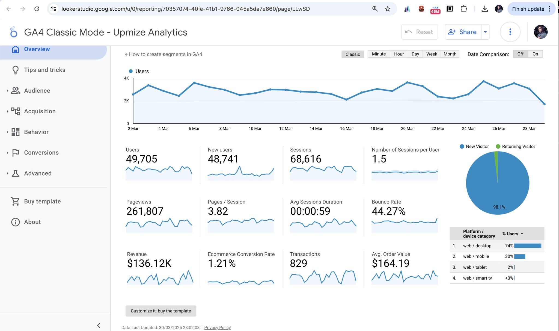Image resolution: width=559 pixels, height=331 pixels.
Task: Open the browser extensions puzzle icon
Action: pos(464,9)
